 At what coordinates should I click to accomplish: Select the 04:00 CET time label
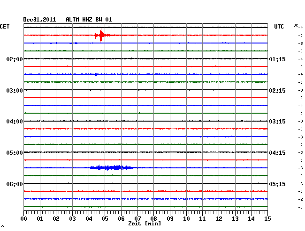(x=15, y=122)
